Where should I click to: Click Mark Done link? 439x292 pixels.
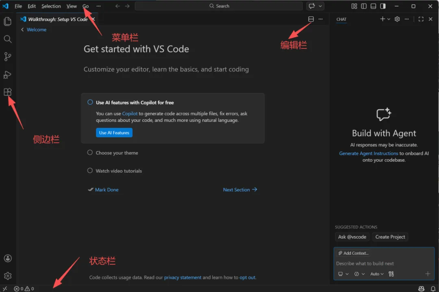[106, 190]
